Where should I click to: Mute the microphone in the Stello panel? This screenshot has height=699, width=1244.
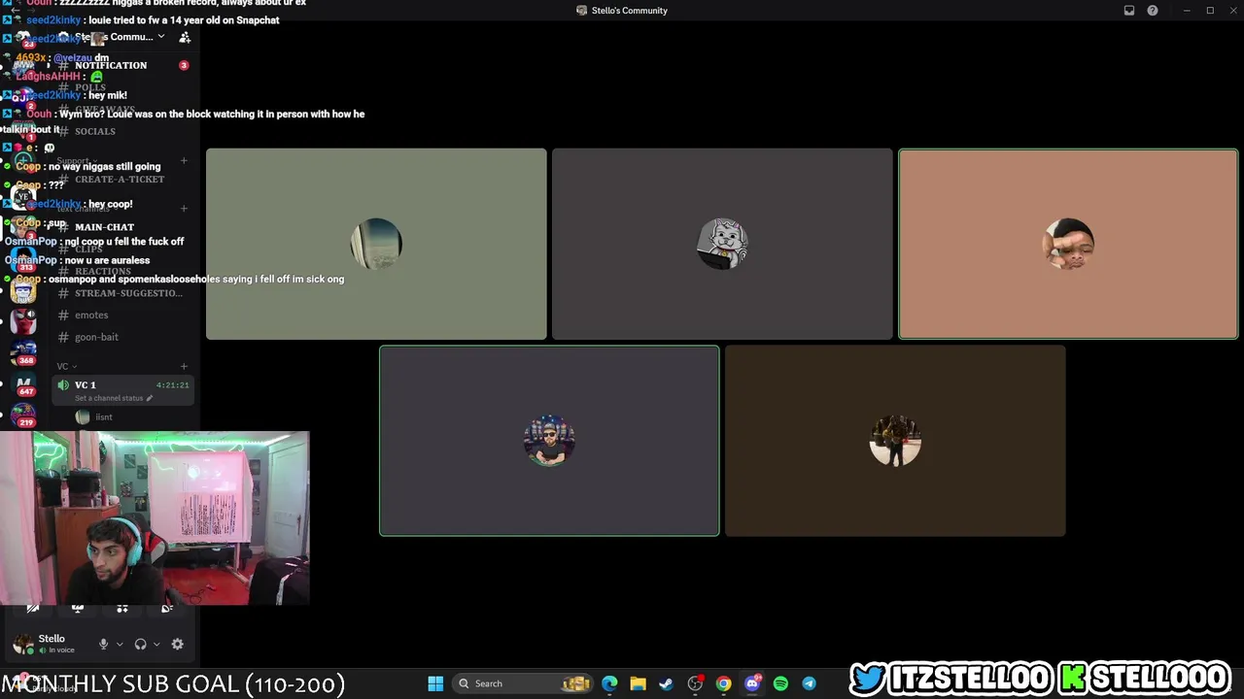(x=103, y=644)
